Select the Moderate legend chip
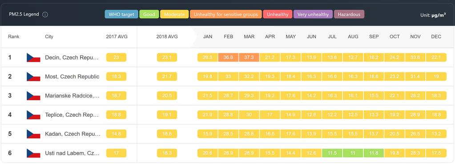Screen dimensions: 455x165 click(x=174, y=14)
